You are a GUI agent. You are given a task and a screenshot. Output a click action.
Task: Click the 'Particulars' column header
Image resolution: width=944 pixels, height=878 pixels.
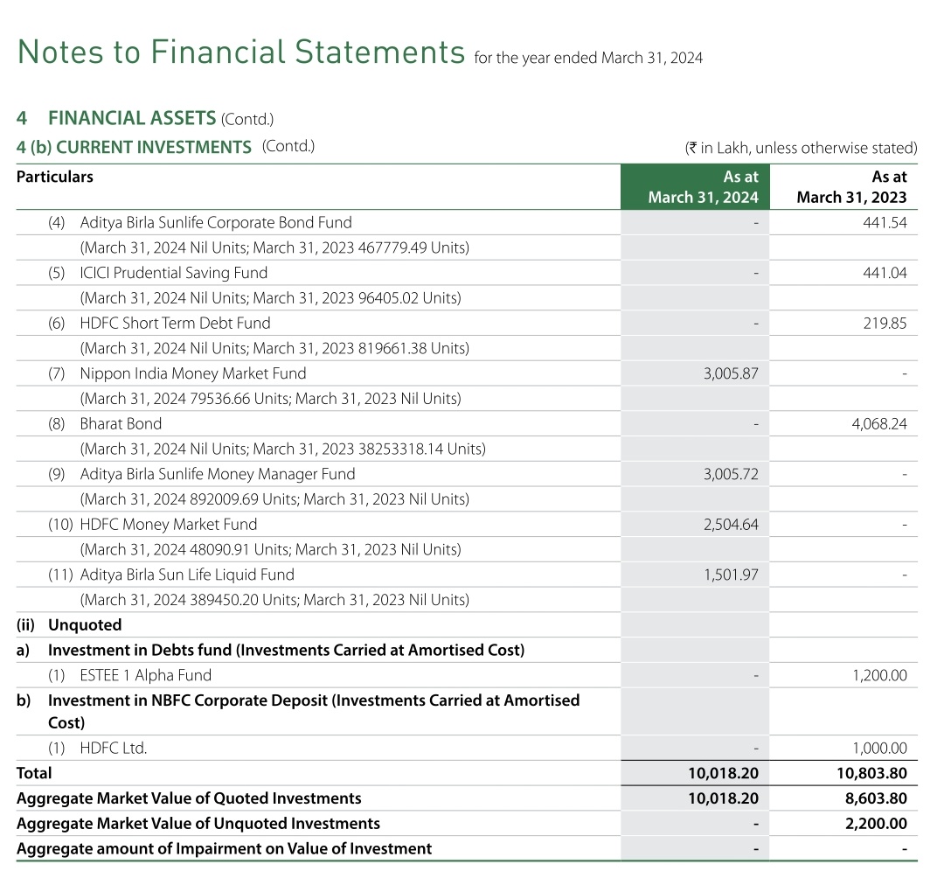tap(55, 177)
